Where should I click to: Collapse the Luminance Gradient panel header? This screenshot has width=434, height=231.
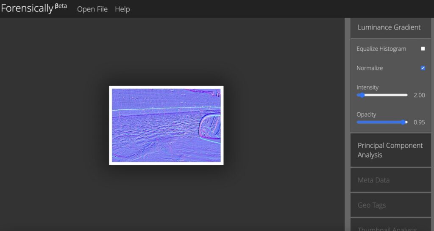point(389,27)
